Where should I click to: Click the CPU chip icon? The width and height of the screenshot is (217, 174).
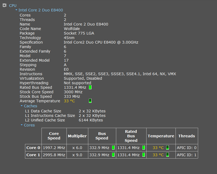5,5
